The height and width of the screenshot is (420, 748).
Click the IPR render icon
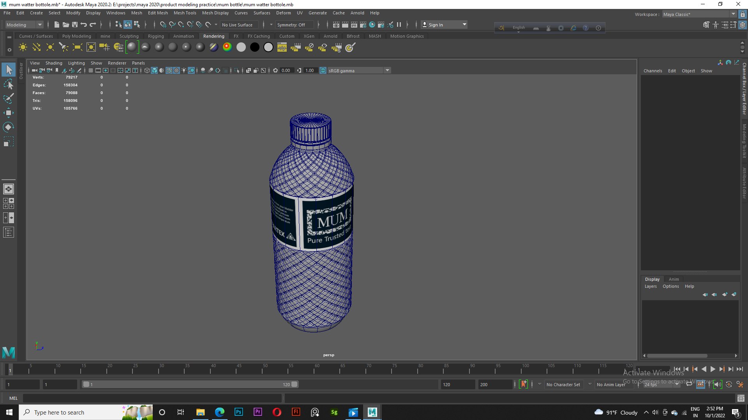pos(354,24)
